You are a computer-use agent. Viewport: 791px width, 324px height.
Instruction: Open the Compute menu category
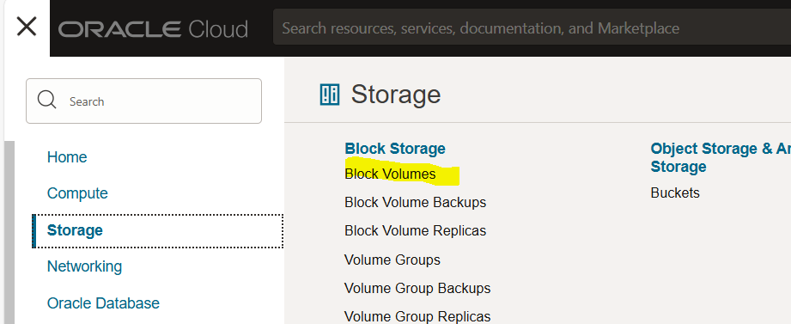pyautogui.click(x=77, y=193)
